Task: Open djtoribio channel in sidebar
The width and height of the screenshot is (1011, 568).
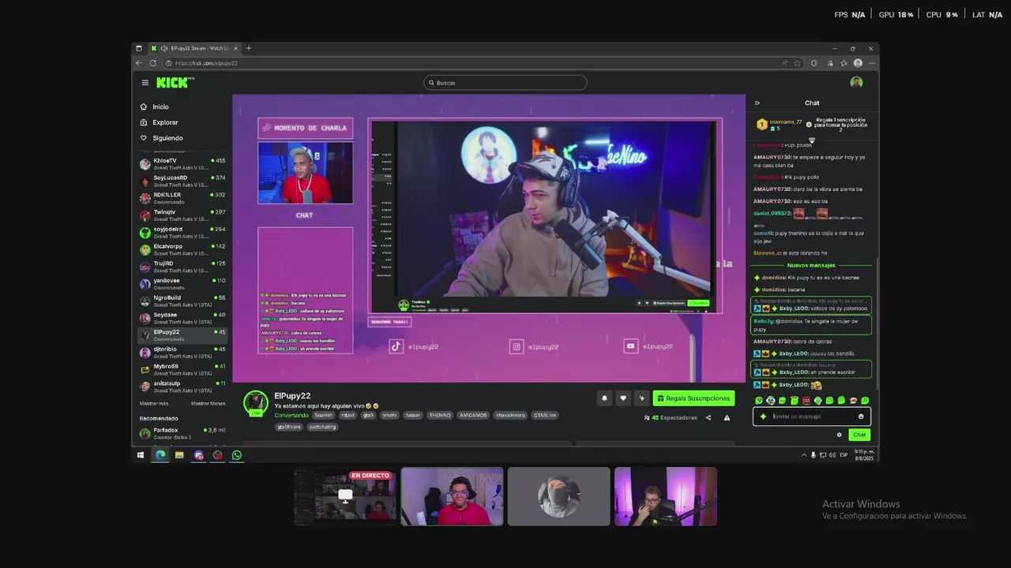Action: click(x=182, y=352)
